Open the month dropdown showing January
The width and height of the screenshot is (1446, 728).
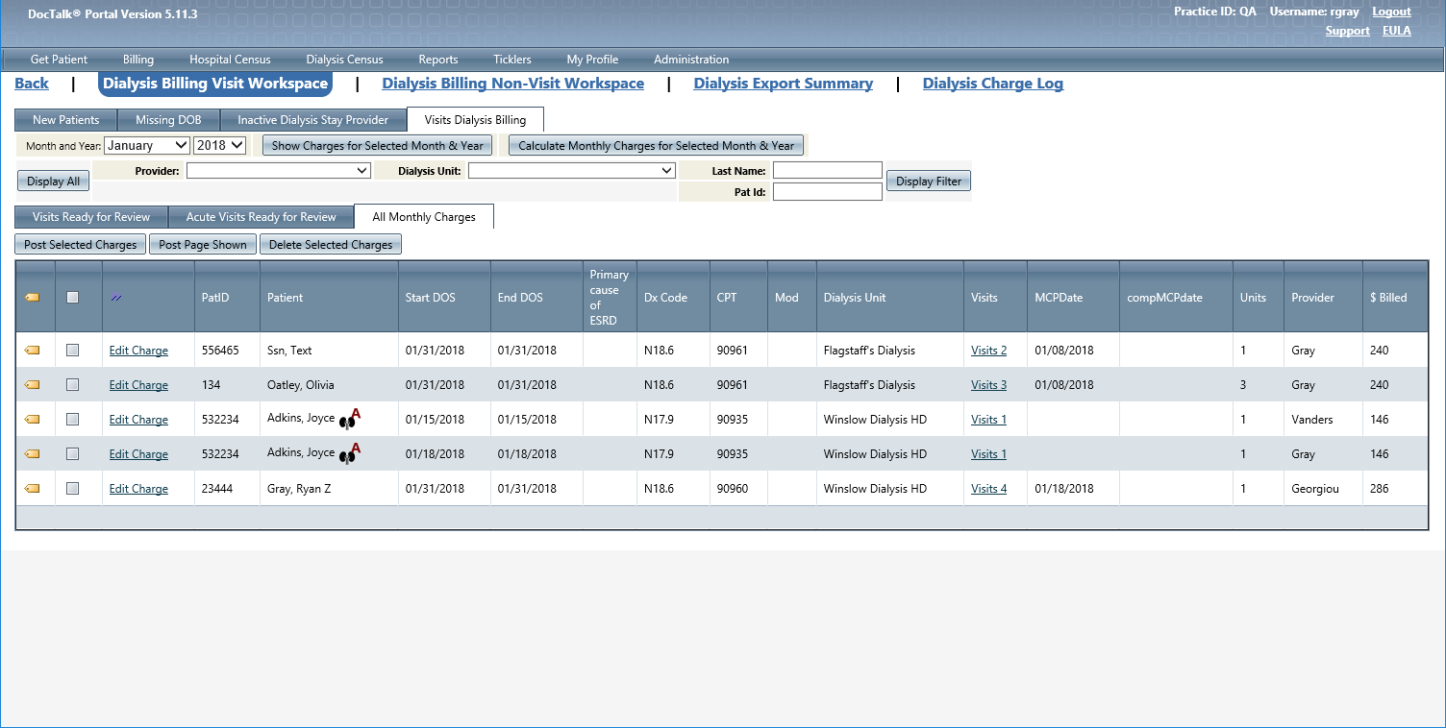pyautogui.click(x=147, y=146)
